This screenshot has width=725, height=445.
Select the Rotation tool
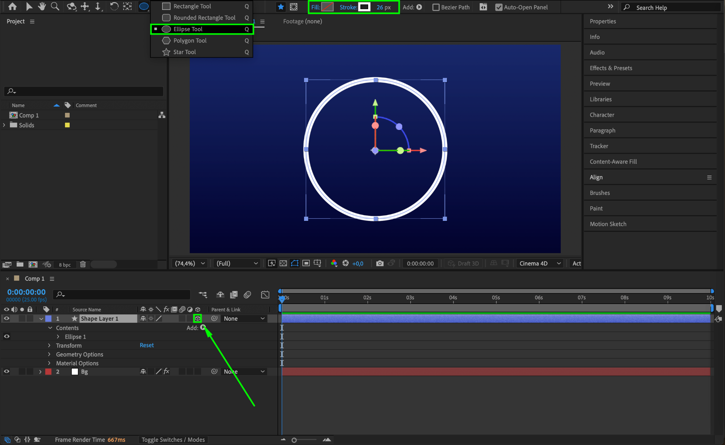[x=114, y=6]
